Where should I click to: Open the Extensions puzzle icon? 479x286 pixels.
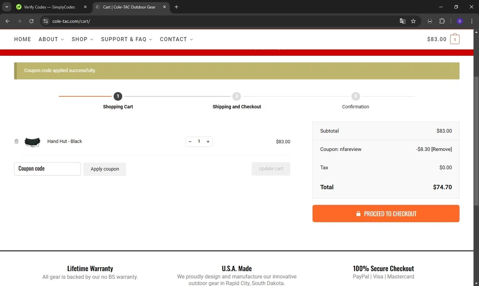[x=442, y=21]
